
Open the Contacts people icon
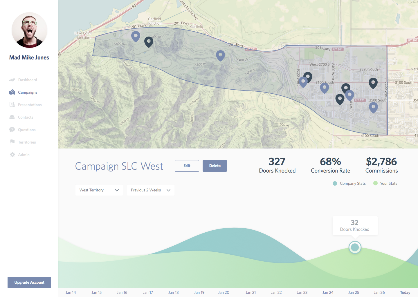12,117
